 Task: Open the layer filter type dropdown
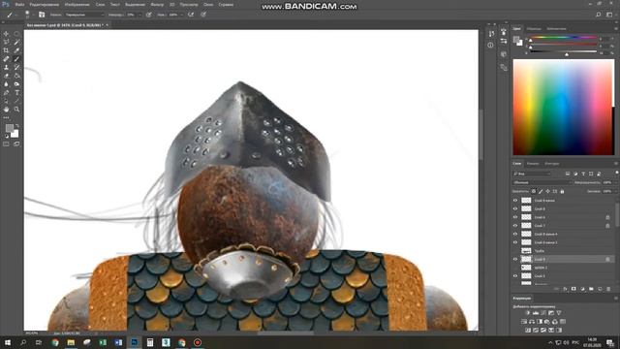[532, 174]
